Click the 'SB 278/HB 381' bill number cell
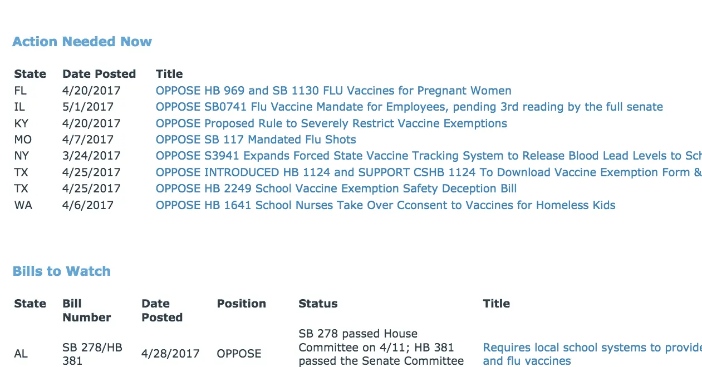Viewport: 702px width, 367px height. click(92, 354)
